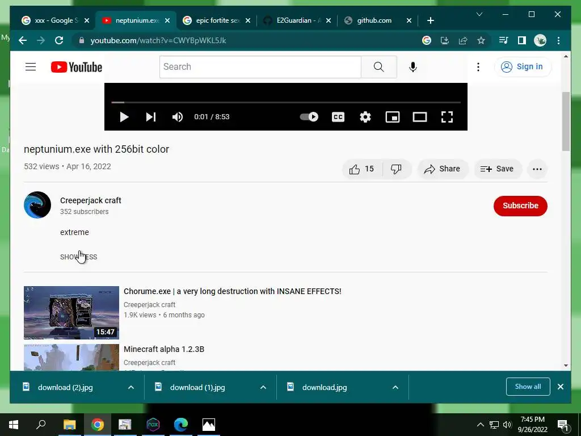Expand options for download (1).jpg
581x436 pixels.
263,387
